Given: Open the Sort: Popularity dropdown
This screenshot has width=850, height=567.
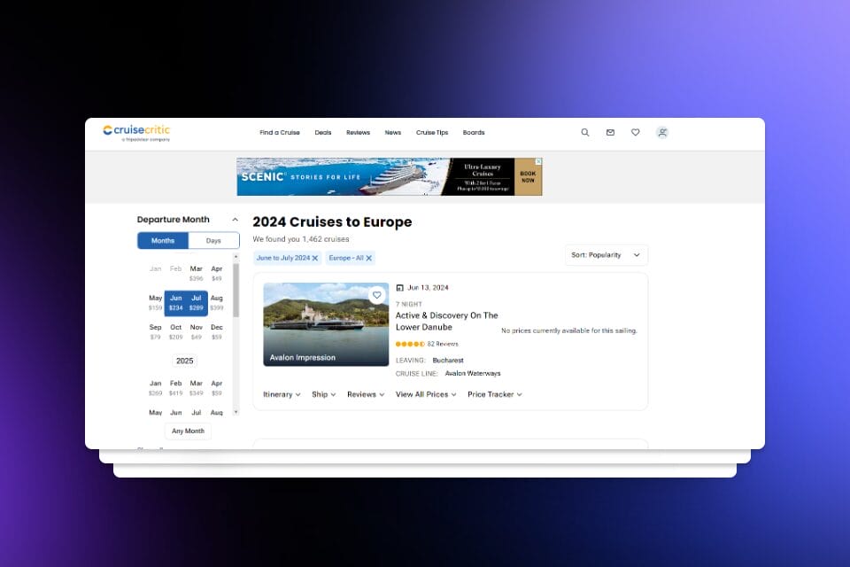Looking at the screenshot, I should point(606,255).
